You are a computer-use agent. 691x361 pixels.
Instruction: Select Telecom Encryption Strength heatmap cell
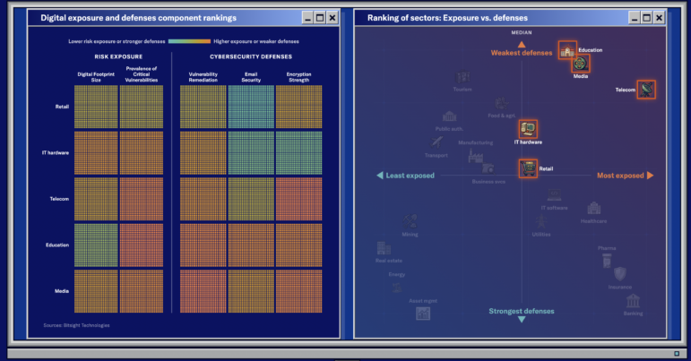point(298,199)
